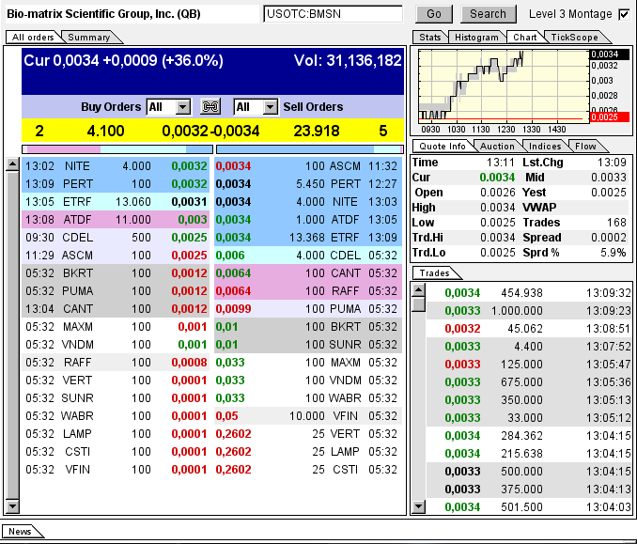Screen dimensions: 637x544
Task: Open the Sell Orders All dropdown
Action: tap(256, 107)
